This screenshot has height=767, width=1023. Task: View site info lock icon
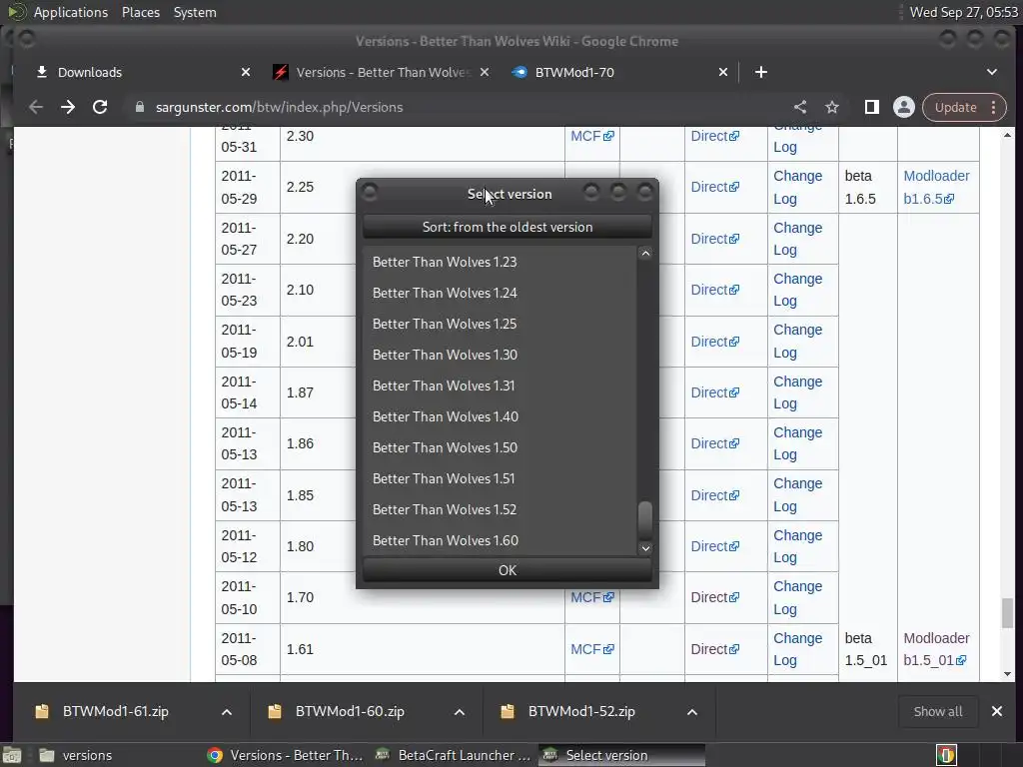coord(139,107)
